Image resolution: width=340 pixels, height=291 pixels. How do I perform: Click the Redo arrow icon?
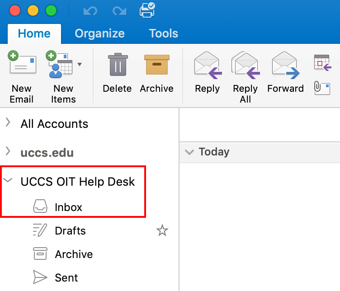pos(119,10)
